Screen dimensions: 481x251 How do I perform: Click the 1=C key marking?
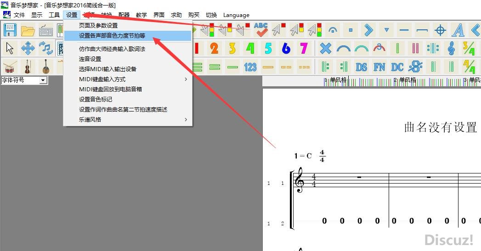point(303,156)
